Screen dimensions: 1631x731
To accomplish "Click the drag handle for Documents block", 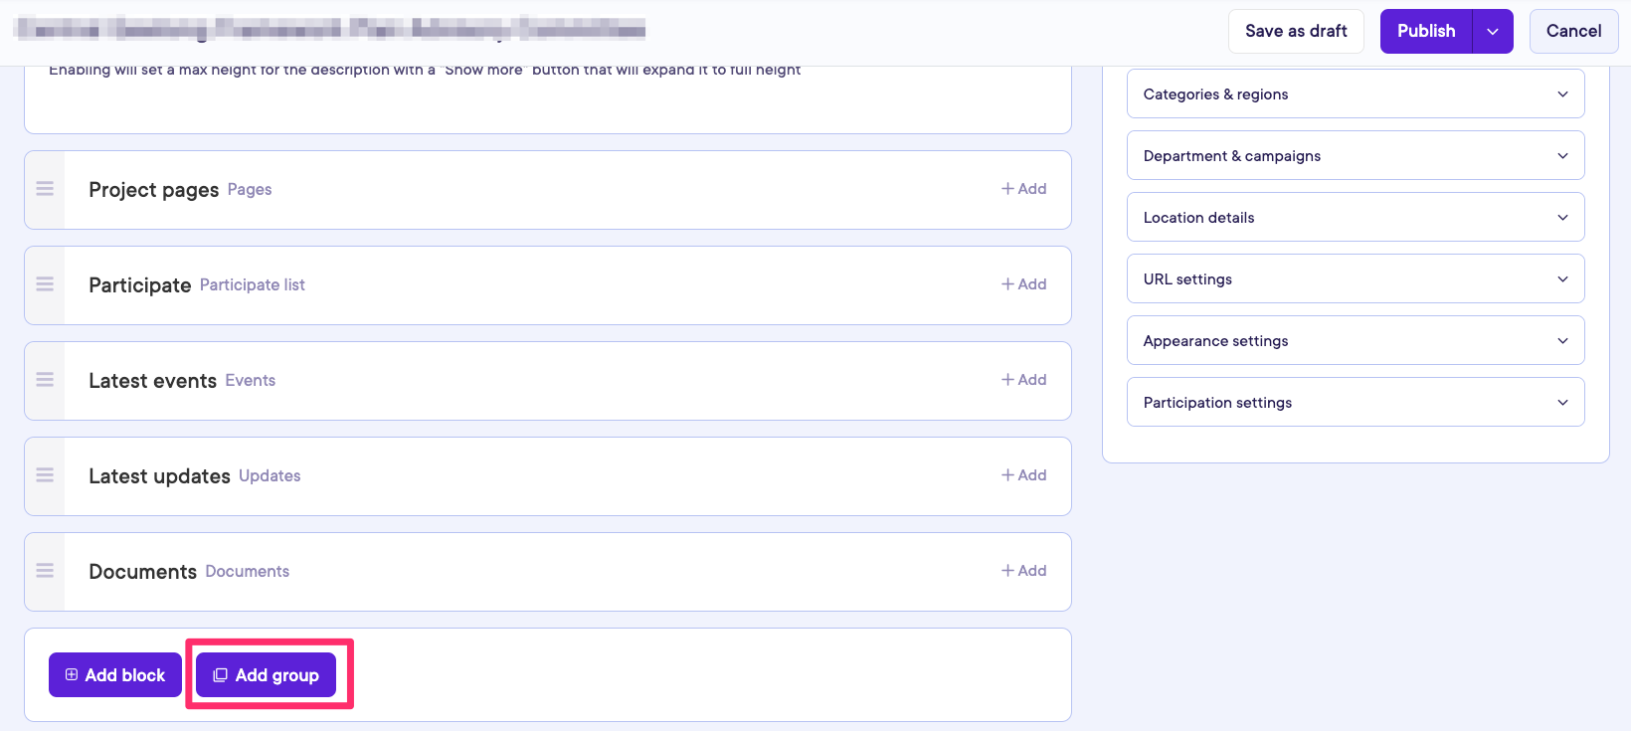I will point(45,571).
